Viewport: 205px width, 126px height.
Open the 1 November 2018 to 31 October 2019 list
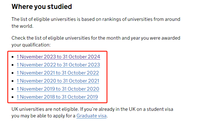point(57,97)
